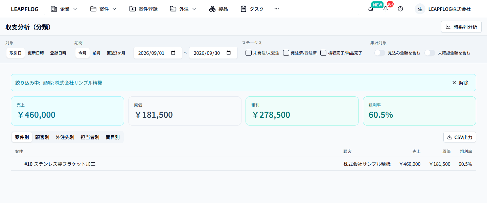This screenshot has width=487, height=203.
Task: Open the notifications bell
Action: [386, 9]
